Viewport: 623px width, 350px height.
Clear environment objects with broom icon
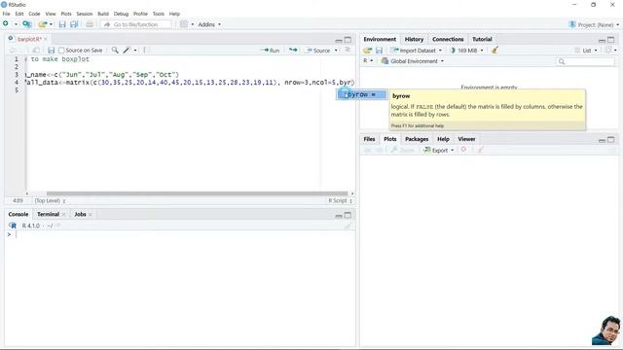click(x=495, y=50)
